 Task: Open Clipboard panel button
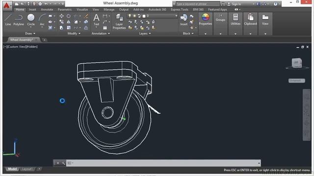tap(250, 20)
